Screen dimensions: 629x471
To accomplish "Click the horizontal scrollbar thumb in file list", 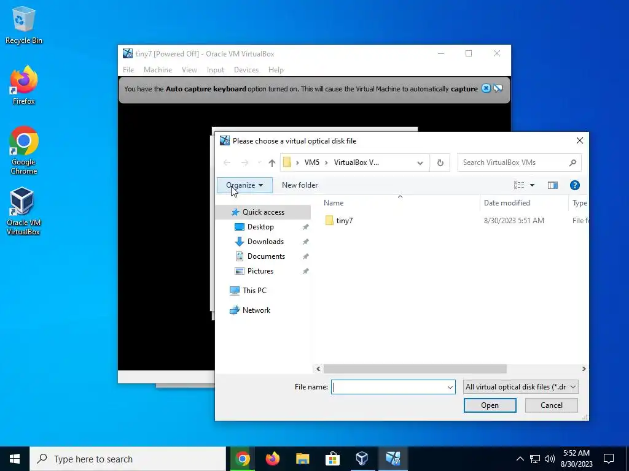I will pyautogui.click(x=415, y=369).
